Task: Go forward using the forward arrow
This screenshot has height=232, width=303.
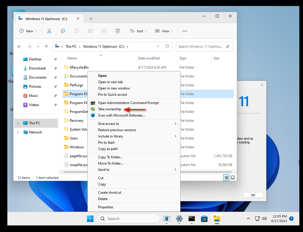Action: click(29, 46)
